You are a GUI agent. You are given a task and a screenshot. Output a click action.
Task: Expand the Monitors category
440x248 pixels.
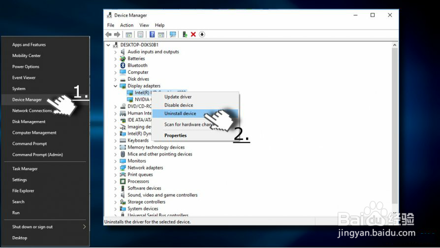coord(115,161)
